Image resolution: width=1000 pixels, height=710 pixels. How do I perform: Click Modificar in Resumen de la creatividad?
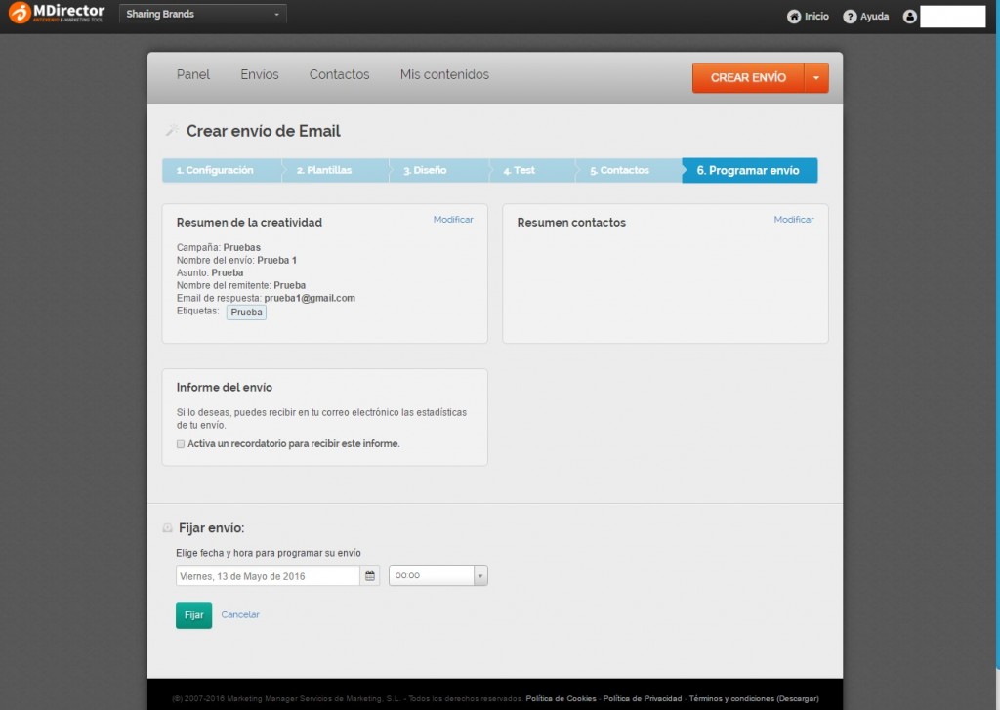coord(453,220)
